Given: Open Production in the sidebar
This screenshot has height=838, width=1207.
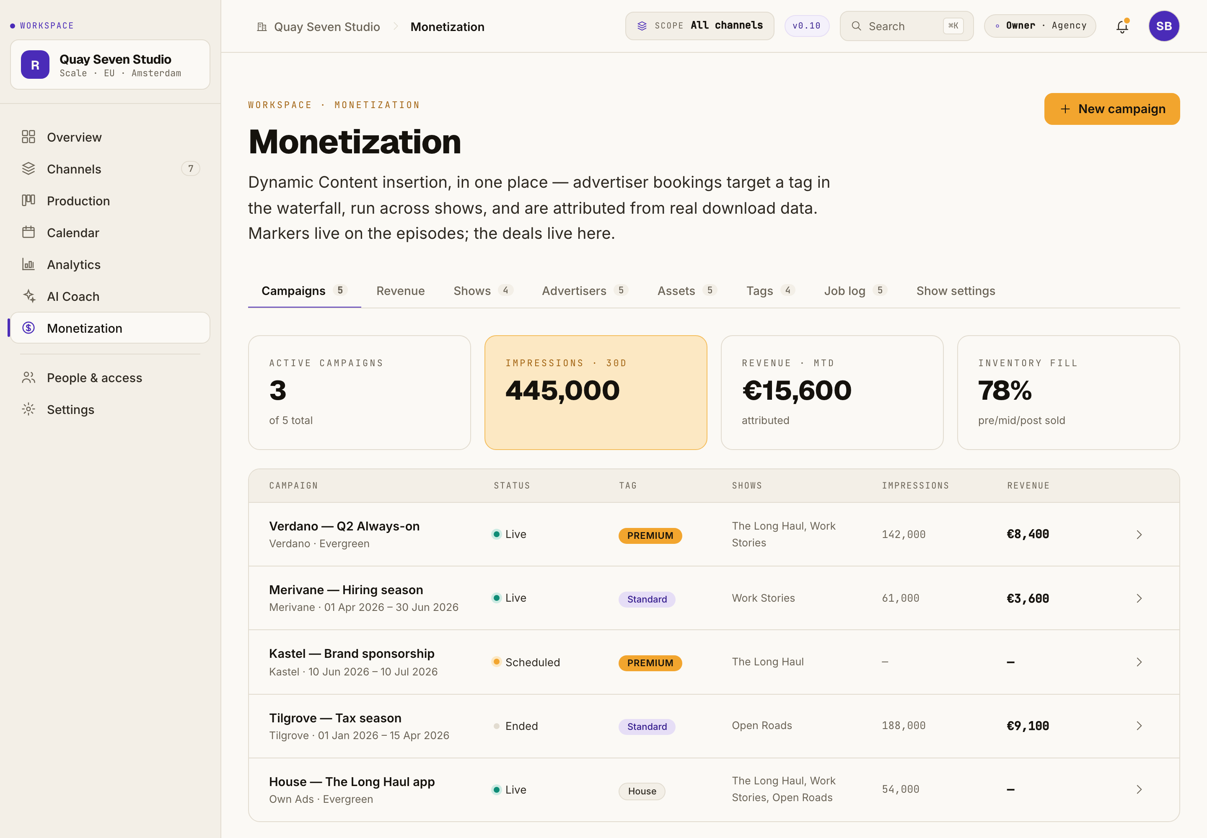Looking at the screenshot, I should (x=110, y=201).
